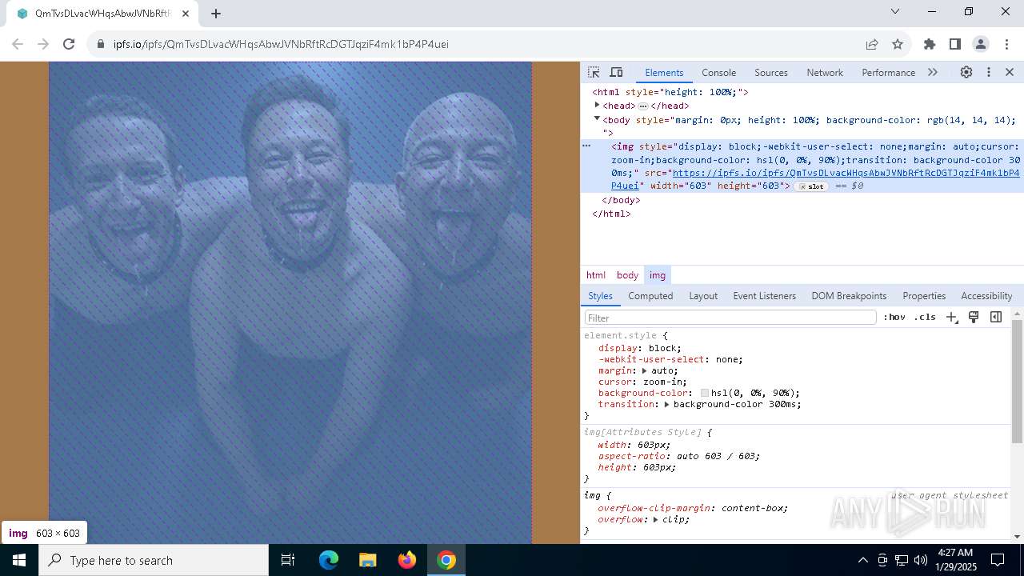
Task: Go back in browser history
Action: tap(18, 44)
